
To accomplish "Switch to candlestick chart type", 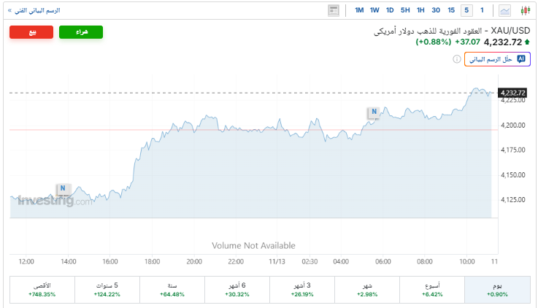I will [x=525, y=10].
